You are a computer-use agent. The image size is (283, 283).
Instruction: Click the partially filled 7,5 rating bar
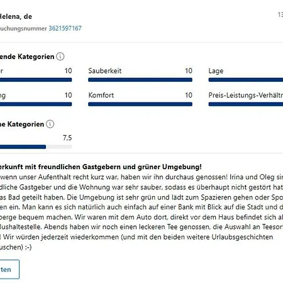click(x=36, y=147)
